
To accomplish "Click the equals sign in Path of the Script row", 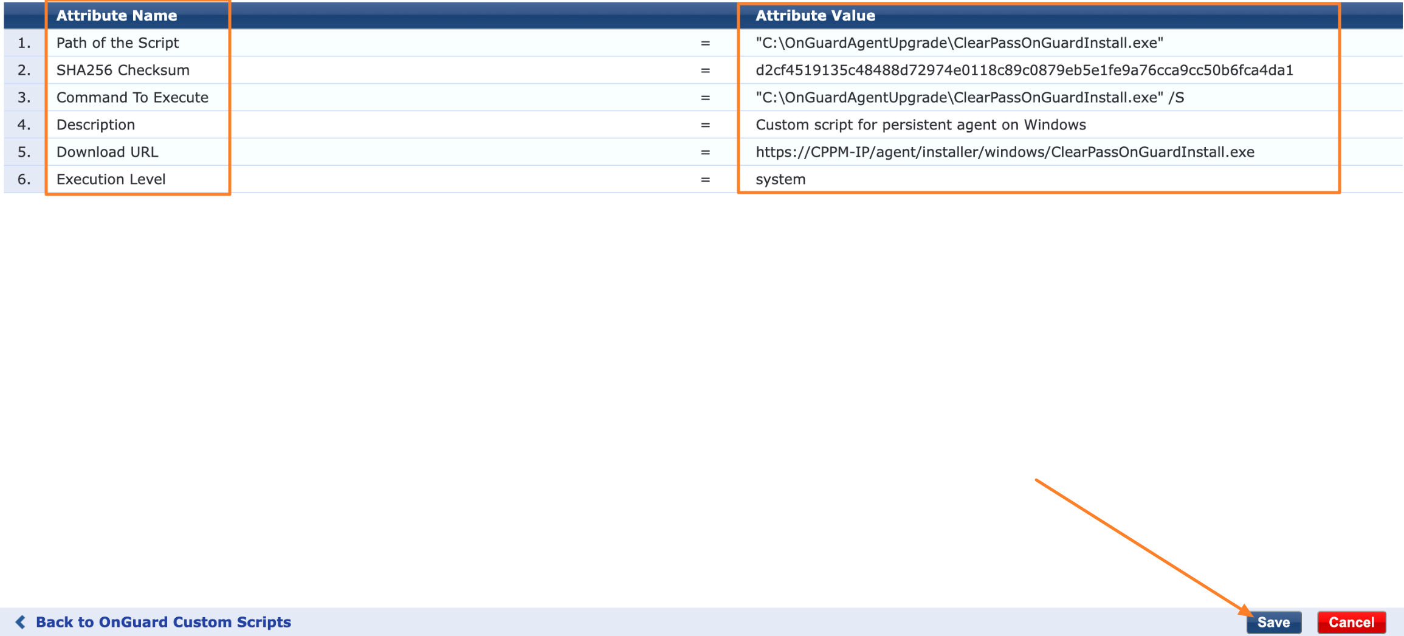I will coord(705,44).
